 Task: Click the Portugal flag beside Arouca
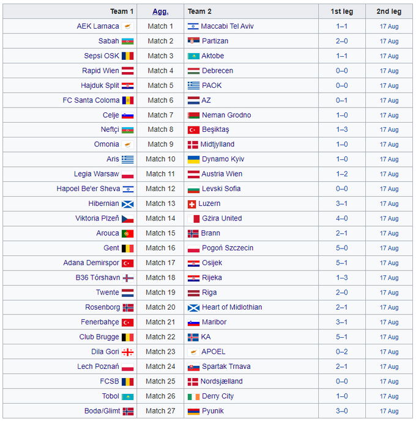(127, 233)
